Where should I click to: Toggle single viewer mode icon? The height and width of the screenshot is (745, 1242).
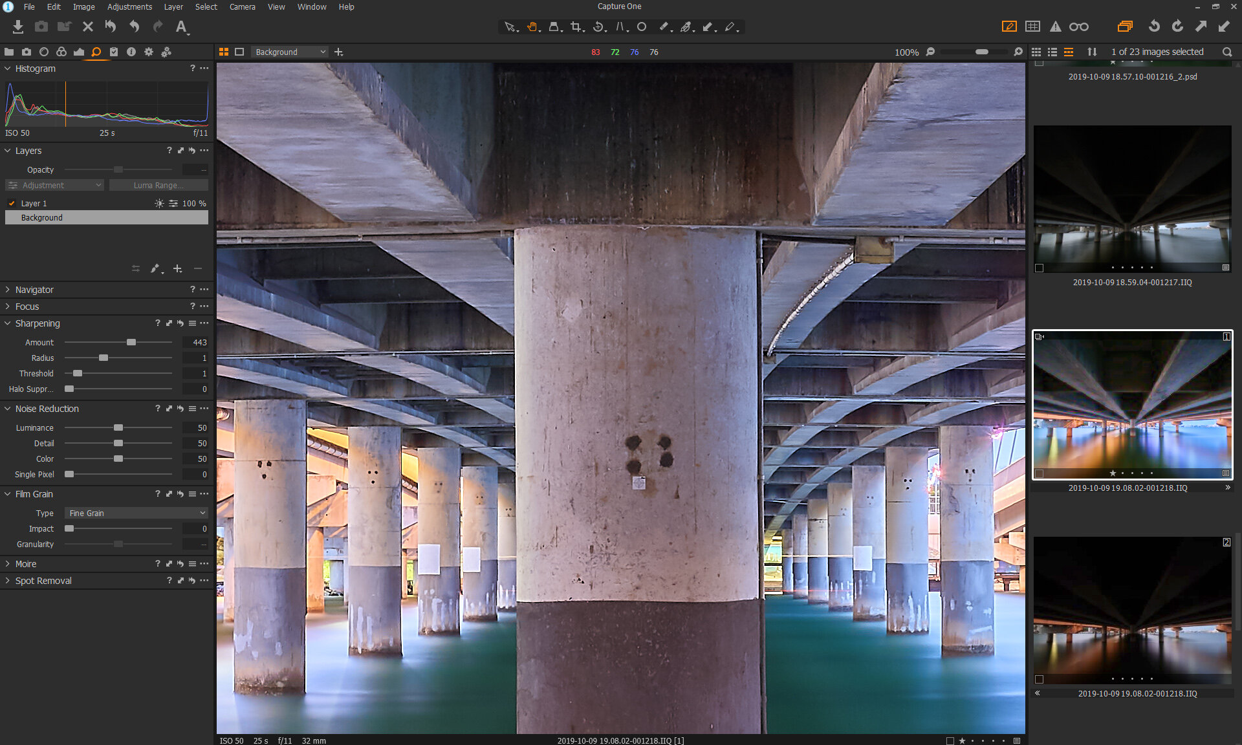click(239, 52)
